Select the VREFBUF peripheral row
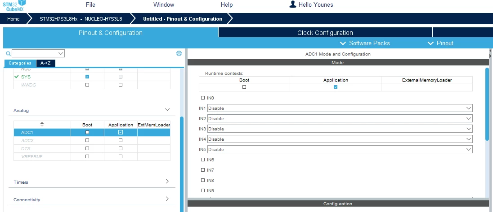Screen dimensions: 493x212 point(92,156)
